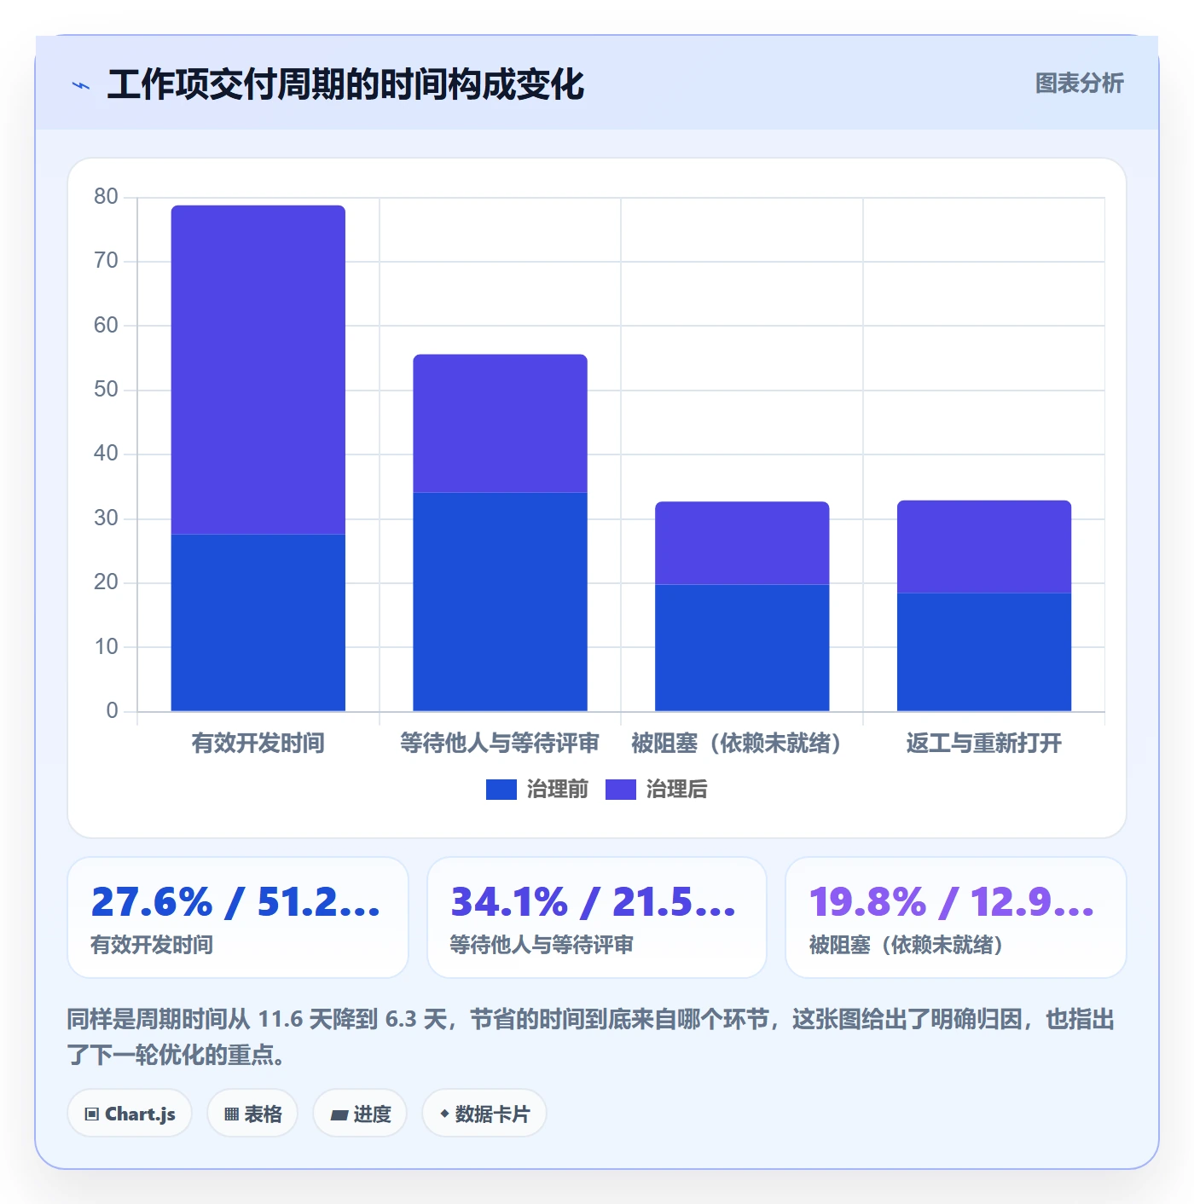The image size is (1194, 1204).
Task: Click the y-axis value 80
Action: (106, 197)
